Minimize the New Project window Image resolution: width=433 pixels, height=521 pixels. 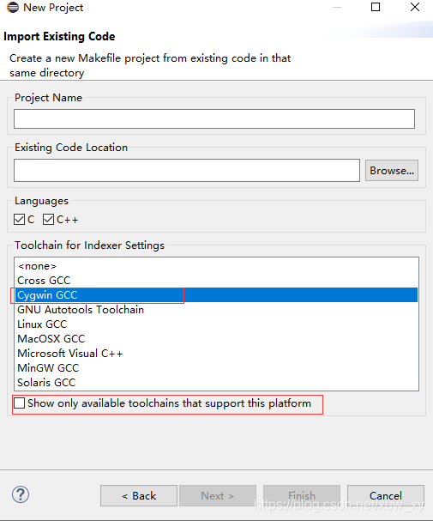[x=337, y=7]
